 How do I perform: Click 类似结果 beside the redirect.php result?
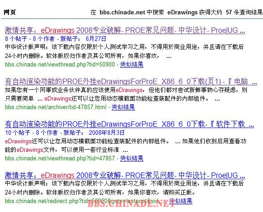coord(180,201)
